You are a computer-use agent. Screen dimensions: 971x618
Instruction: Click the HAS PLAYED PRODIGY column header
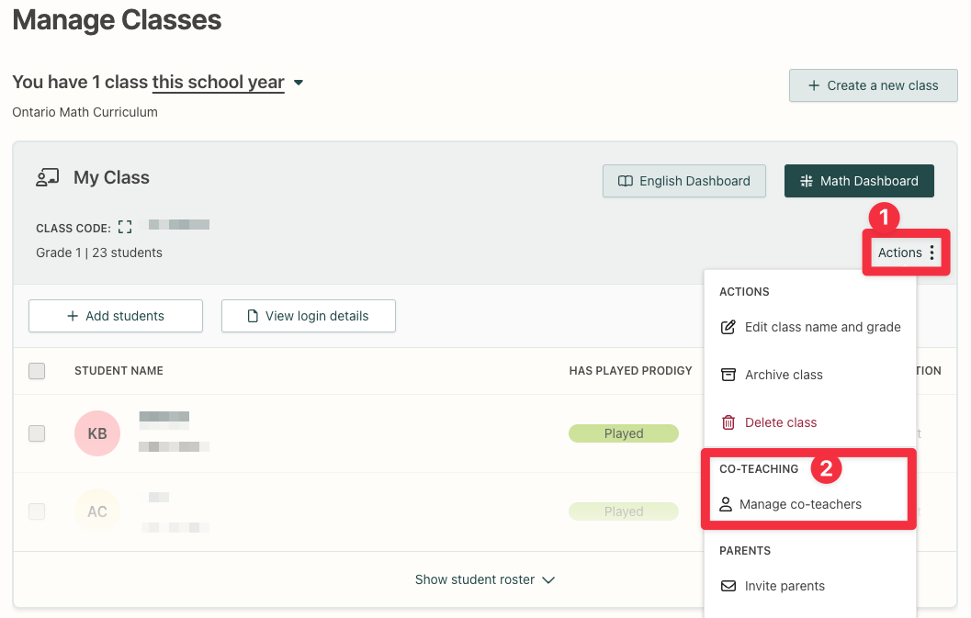630,370
